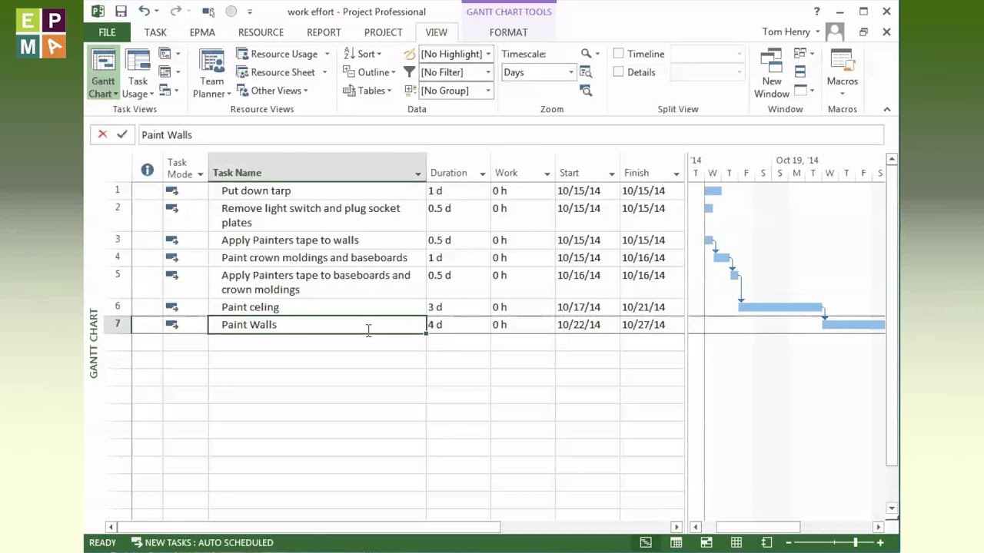
Task: Click the 3 d duration cell
Action: pyautogui.click(x=458, y=307)
